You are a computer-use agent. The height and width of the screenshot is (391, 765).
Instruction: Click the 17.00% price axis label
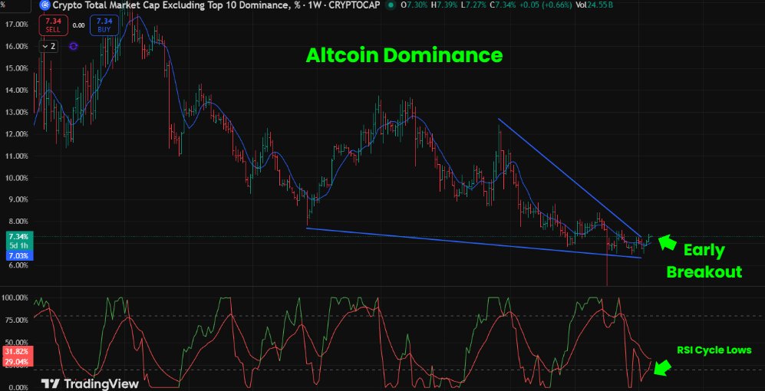(x=16, y=25)
